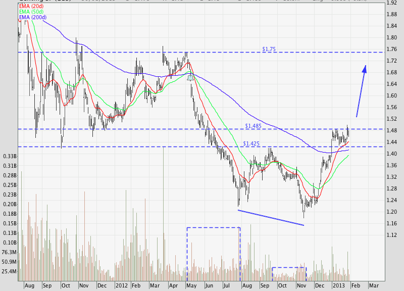Click the bell alert icon on the chart
Screen dimensions: 404x291
[x=190, y=77]
